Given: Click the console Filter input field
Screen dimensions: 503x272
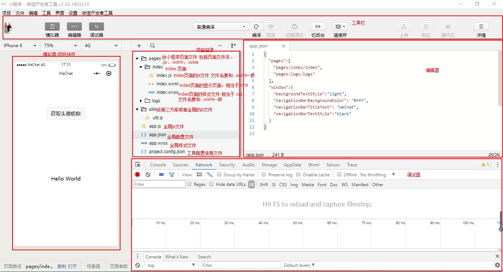Looking at the screenshot, I should pos(241,265).
